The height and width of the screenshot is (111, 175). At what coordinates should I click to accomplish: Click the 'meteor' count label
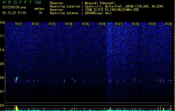(40, 9)
